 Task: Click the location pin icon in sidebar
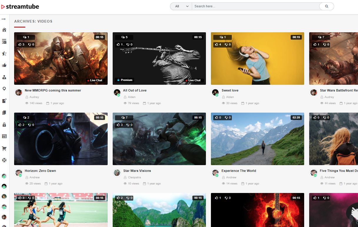(x=4, y=89)
